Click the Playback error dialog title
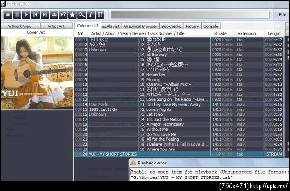The height and width of the screenshot is (191, 290). [152, 163]
